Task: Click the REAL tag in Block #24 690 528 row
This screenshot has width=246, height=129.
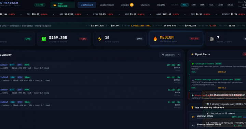Action: click(27, 77)
